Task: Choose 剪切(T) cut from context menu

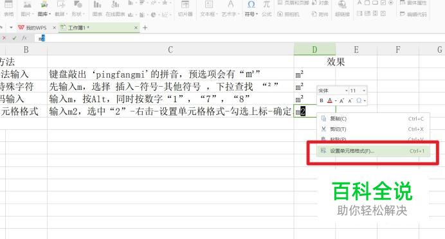Action: (x=373, y=129)
